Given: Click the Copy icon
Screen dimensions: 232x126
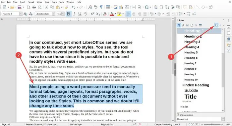Looking at the screenshot, I should pyautogui.click(x=52, y=7).
